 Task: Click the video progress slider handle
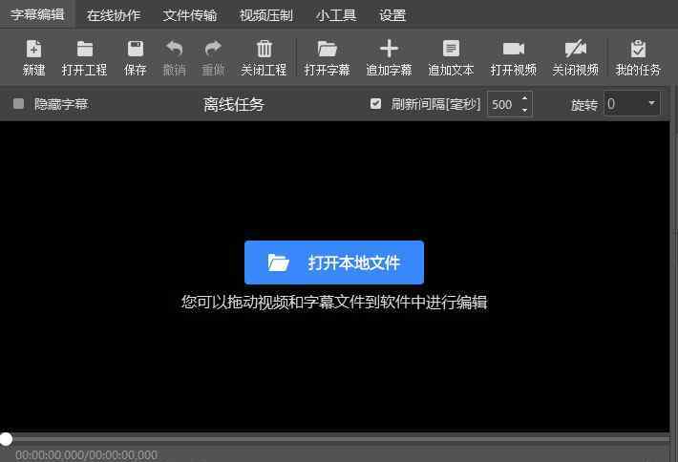[x=6, y=439]
